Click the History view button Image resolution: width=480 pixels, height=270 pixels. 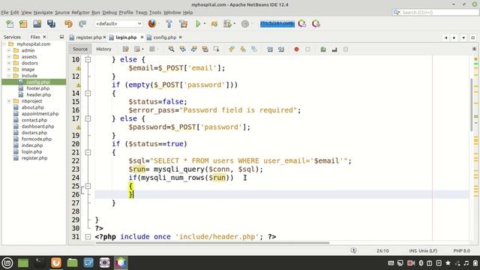click(x=103, y=49)
